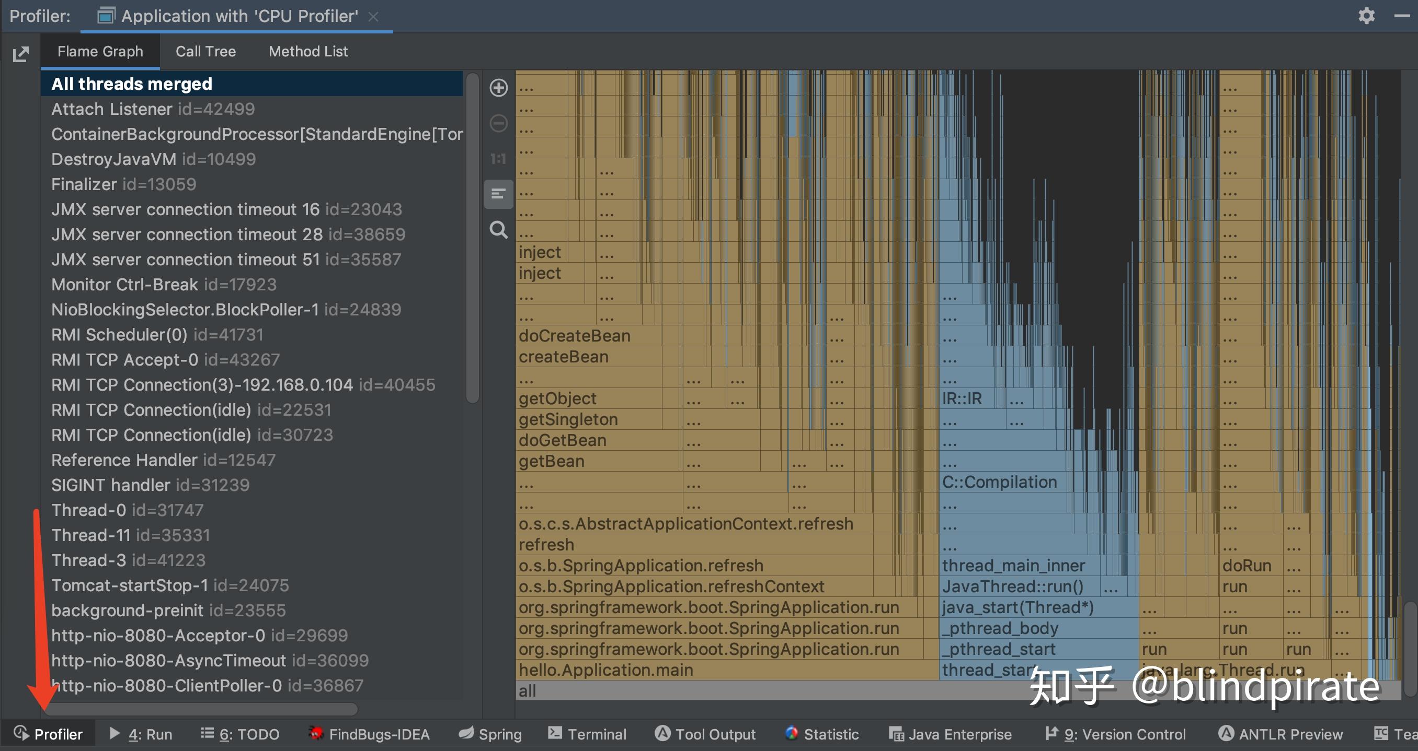
Task: Click the thread list horizontal scrollbar
Action: (x=204, y=709)
